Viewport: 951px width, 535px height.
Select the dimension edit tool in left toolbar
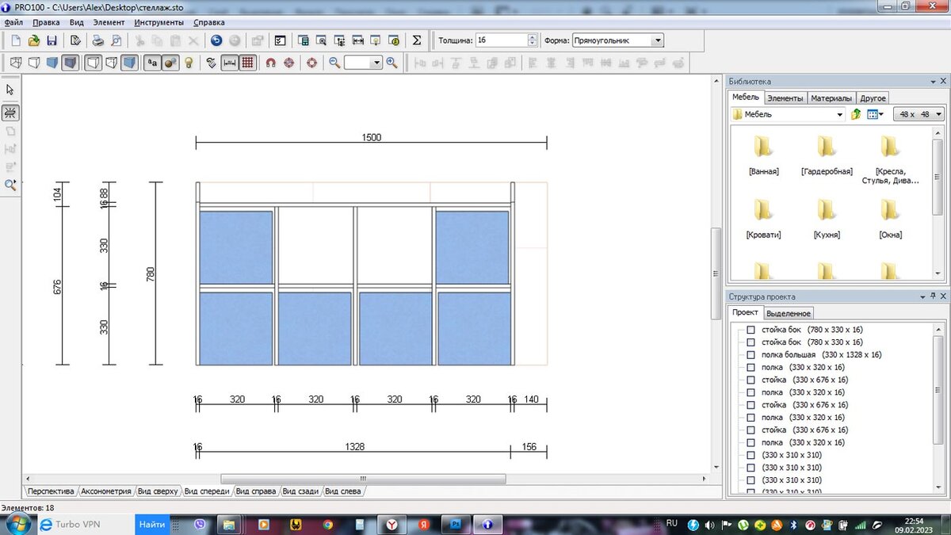pos(10,112)
